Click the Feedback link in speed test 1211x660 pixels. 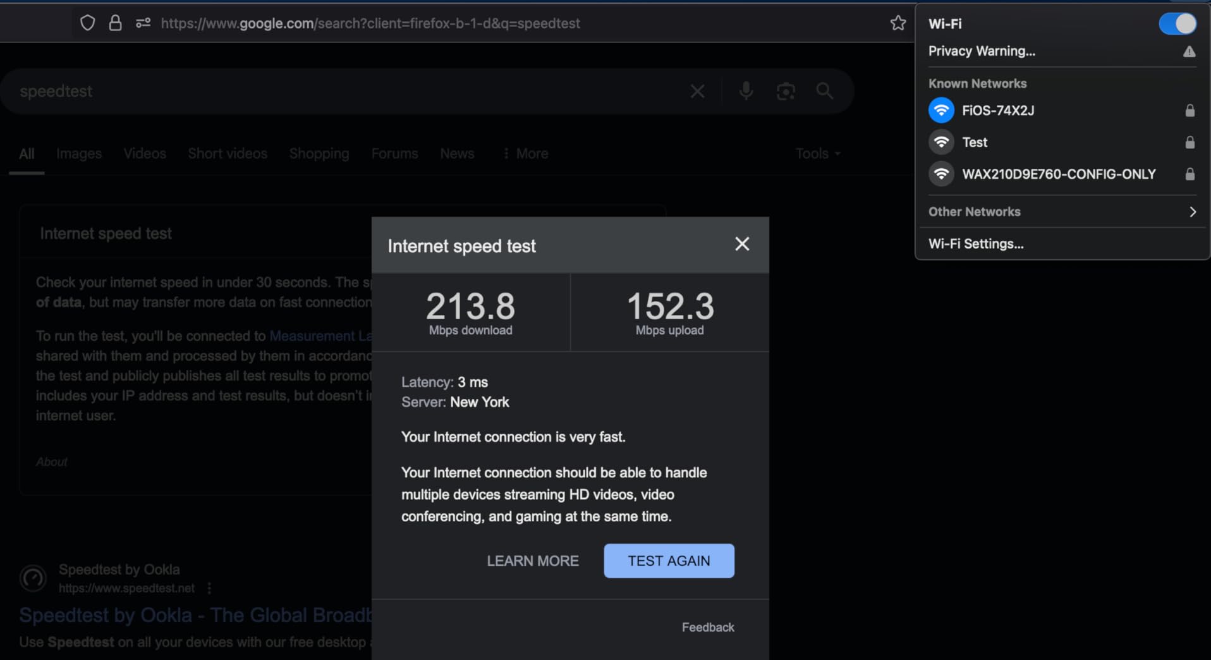tap(707, 627)
